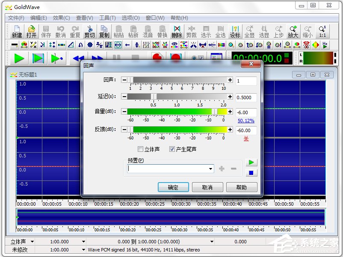
Task: Open the dropdown arrow in the 未修改 status row
Action: point(83,250)
